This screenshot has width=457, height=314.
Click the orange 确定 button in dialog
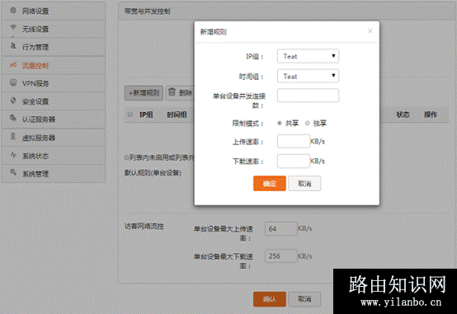pos(270,184)
